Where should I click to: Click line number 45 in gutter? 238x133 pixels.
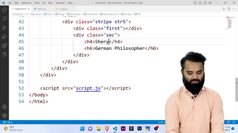click(21, 42)
